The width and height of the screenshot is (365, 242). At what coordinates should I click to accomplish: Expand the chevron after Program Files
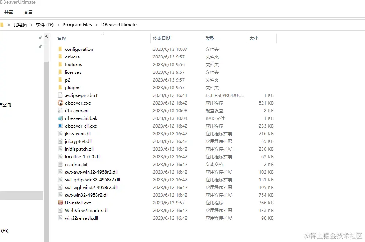coord(96,25)
